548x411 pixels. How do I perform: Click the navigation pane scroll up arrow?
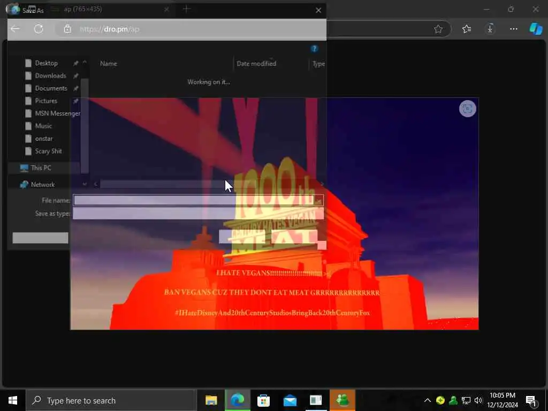(85, 62)
